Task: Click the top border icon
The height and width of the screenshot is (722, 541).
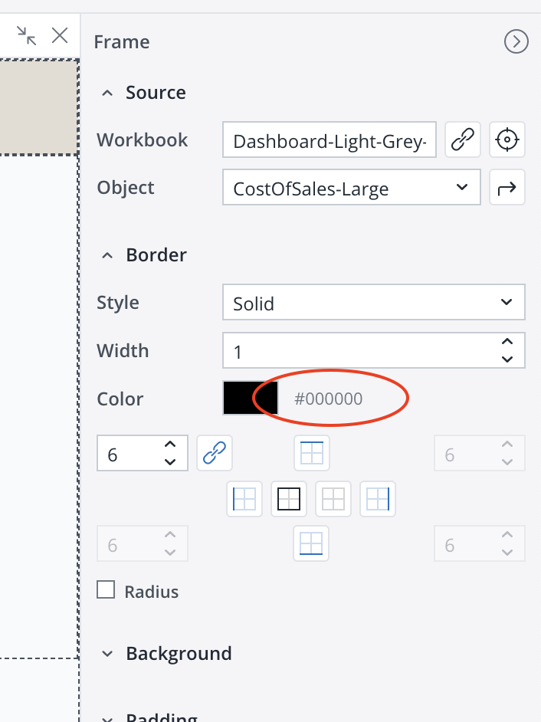Action: [312, 454]
